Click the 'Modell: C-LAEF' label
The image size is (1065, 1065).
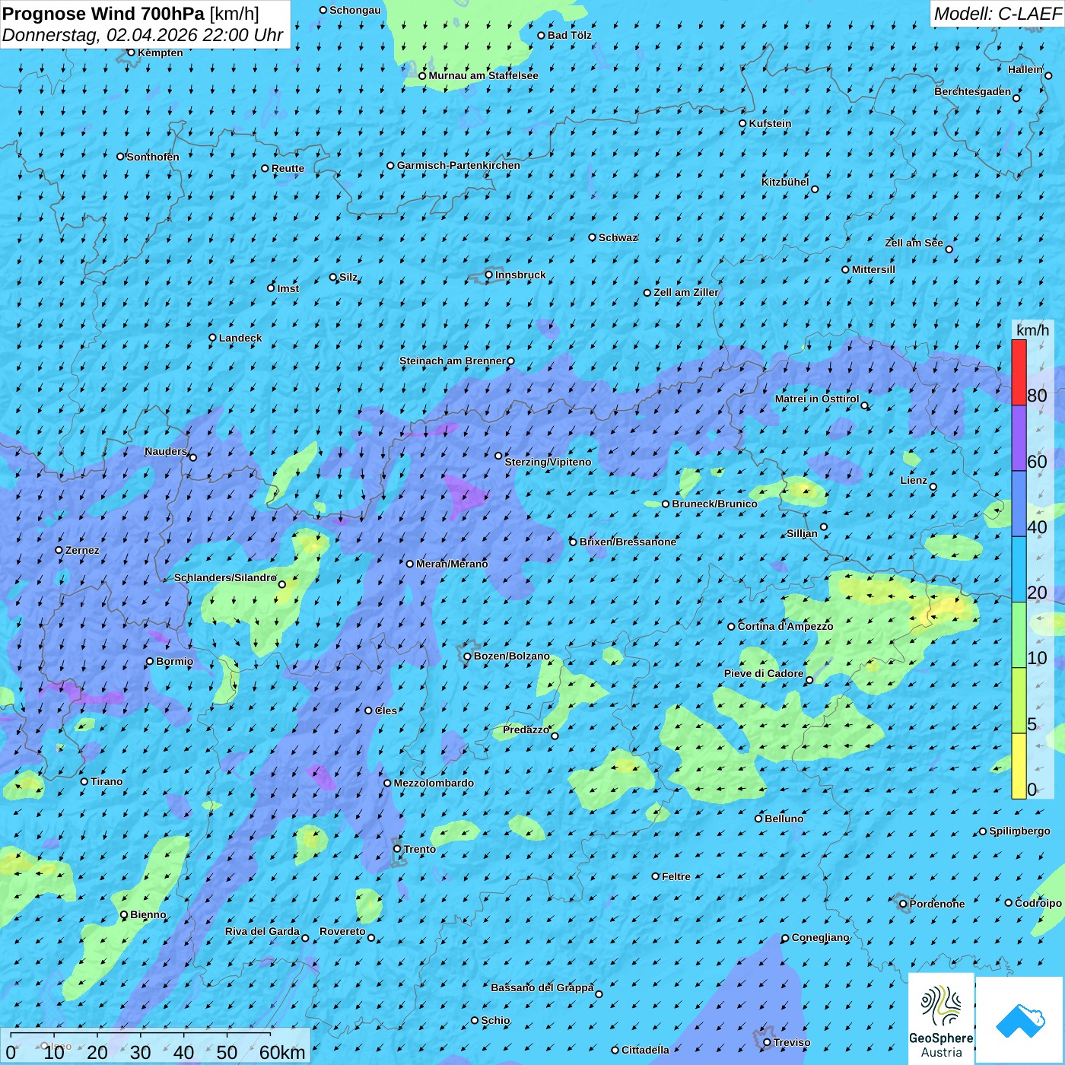pyautogui.click(x=997, y=14)
